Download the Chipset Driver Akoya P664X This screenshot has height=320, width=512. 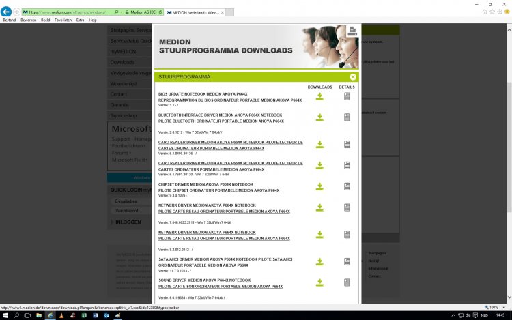pyautogui.click(x=319, y=187)
